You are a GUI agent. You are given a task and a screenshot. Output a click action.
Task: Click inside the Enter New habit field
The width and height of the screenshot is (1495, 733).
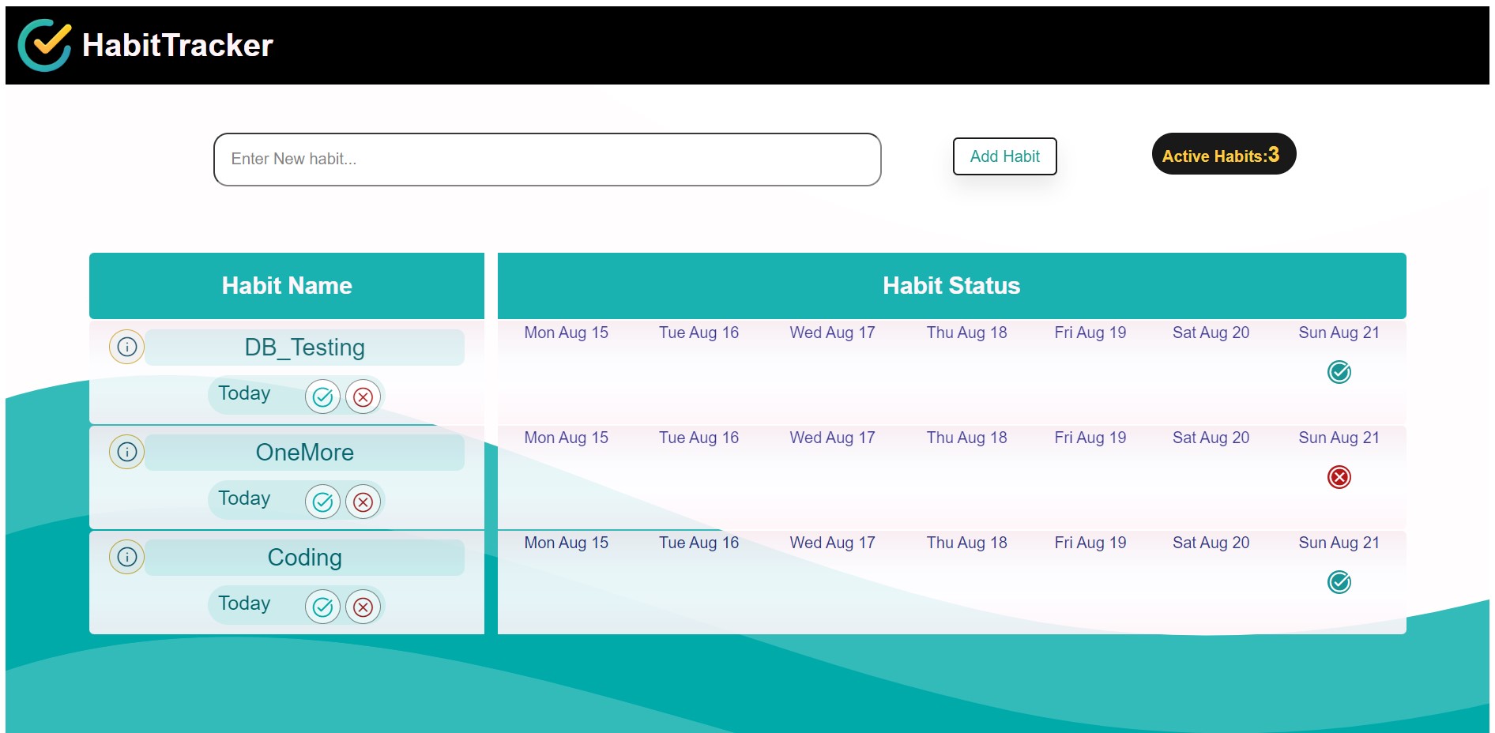(547, 159)
